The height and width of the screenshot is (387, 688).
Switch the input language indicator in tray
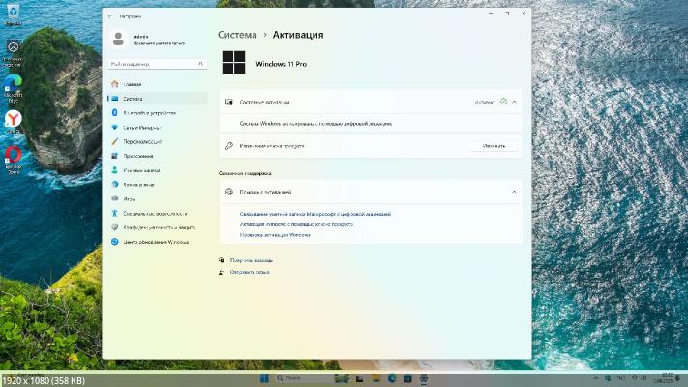[x=621, y=378]
